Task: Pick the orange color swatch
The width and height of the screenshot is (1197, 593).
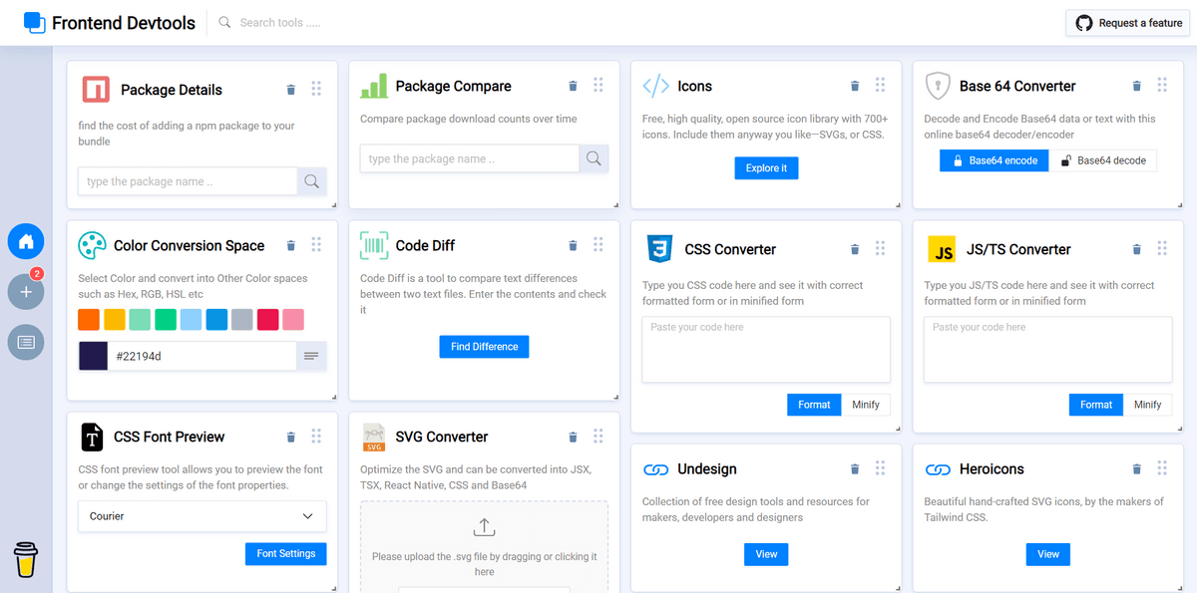Action: [x=89, y=320]
